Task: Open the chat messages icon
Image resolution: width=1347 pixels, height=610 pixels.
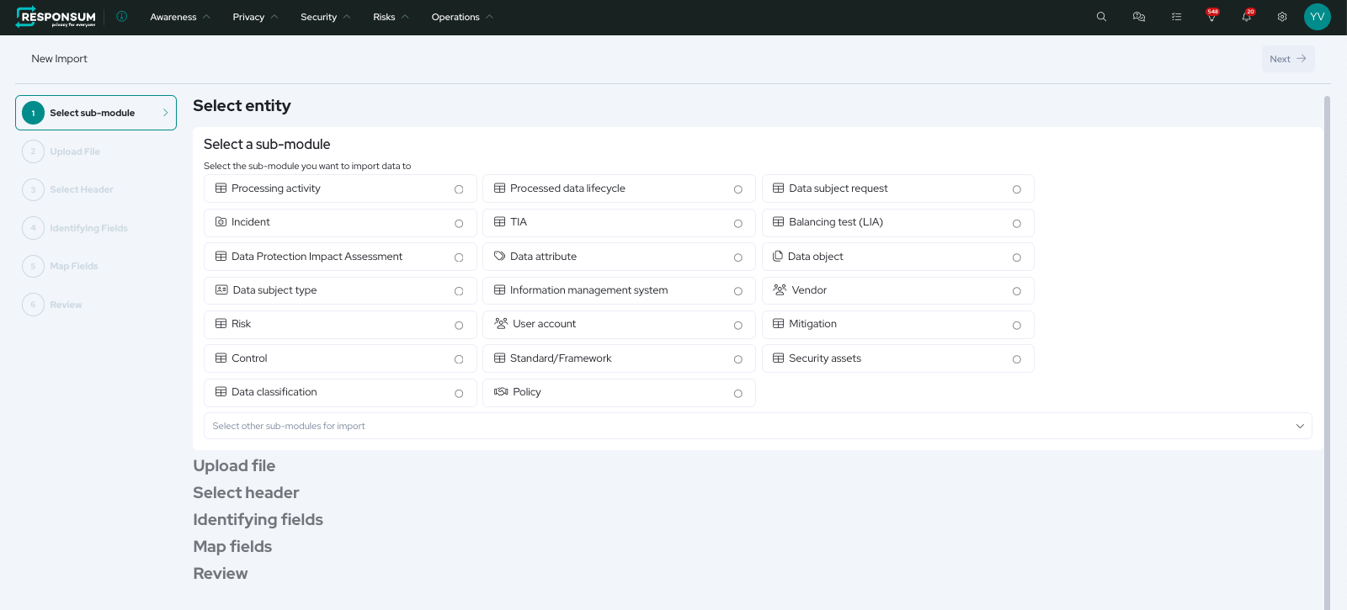Action: pyautogui.click(x=1139, y=17)
